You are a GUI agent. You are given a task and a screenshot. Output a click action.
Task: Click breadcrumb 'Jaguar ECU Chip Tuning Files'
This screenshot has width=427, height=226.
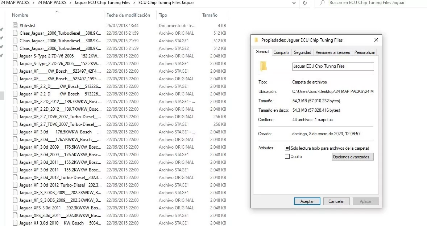click(102, 3)
